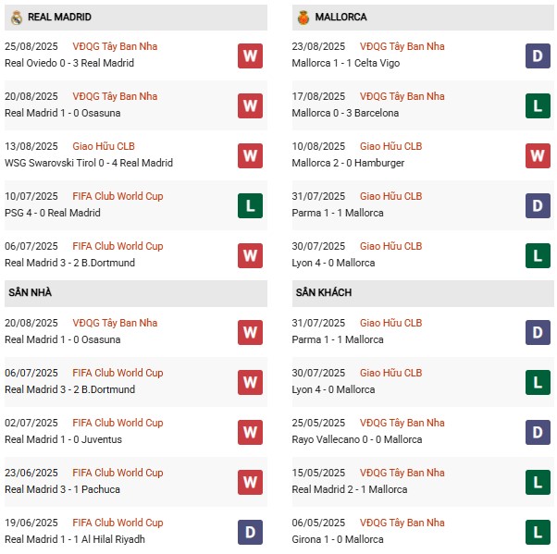557x554 pixels.
Task: Click the D badge for Al Hilal Riyadh match
Action: [x=250, y=532]
